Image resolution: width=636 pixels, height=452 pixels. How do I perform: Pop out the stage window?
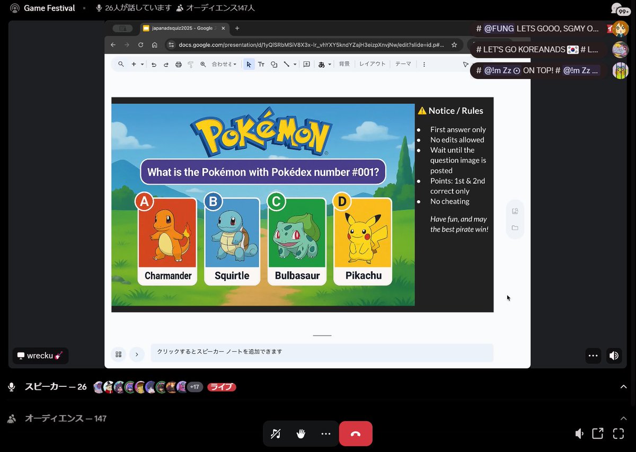[598, 434]
